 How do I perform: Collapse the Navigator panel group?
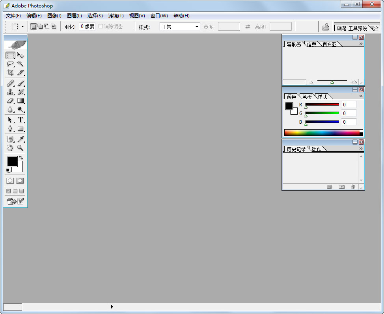tap(355, 37)
